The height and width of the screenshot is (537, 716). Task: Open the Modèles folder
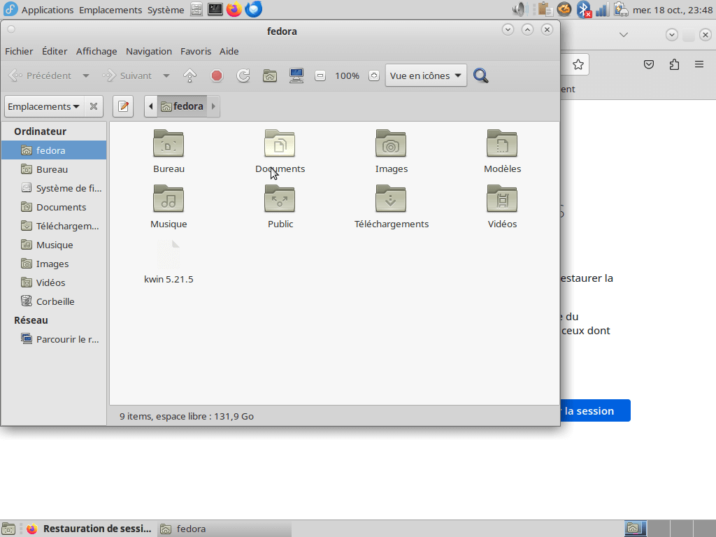pos(502,144)
